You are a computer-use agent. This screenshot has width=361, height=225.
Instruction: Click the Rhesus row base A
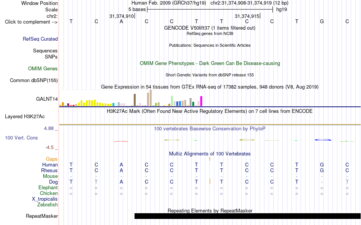click(x=121, y=171)
